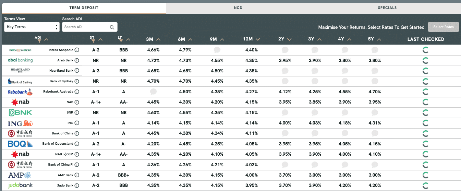Viewport: 461px width, 191px height.
Task: Sort by the 9M column arrow
Action: coord(222,39)
